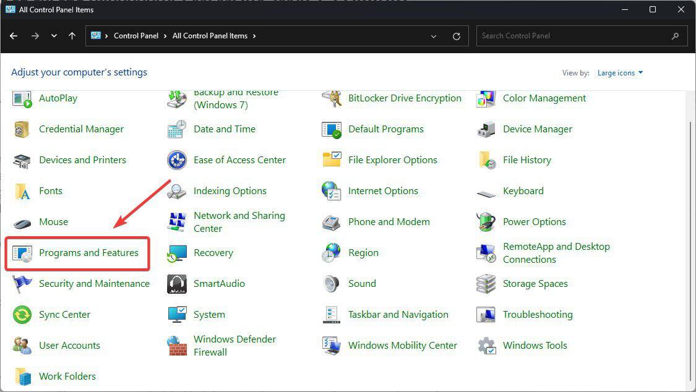Click the Region globe clock icon

point(332,254)
